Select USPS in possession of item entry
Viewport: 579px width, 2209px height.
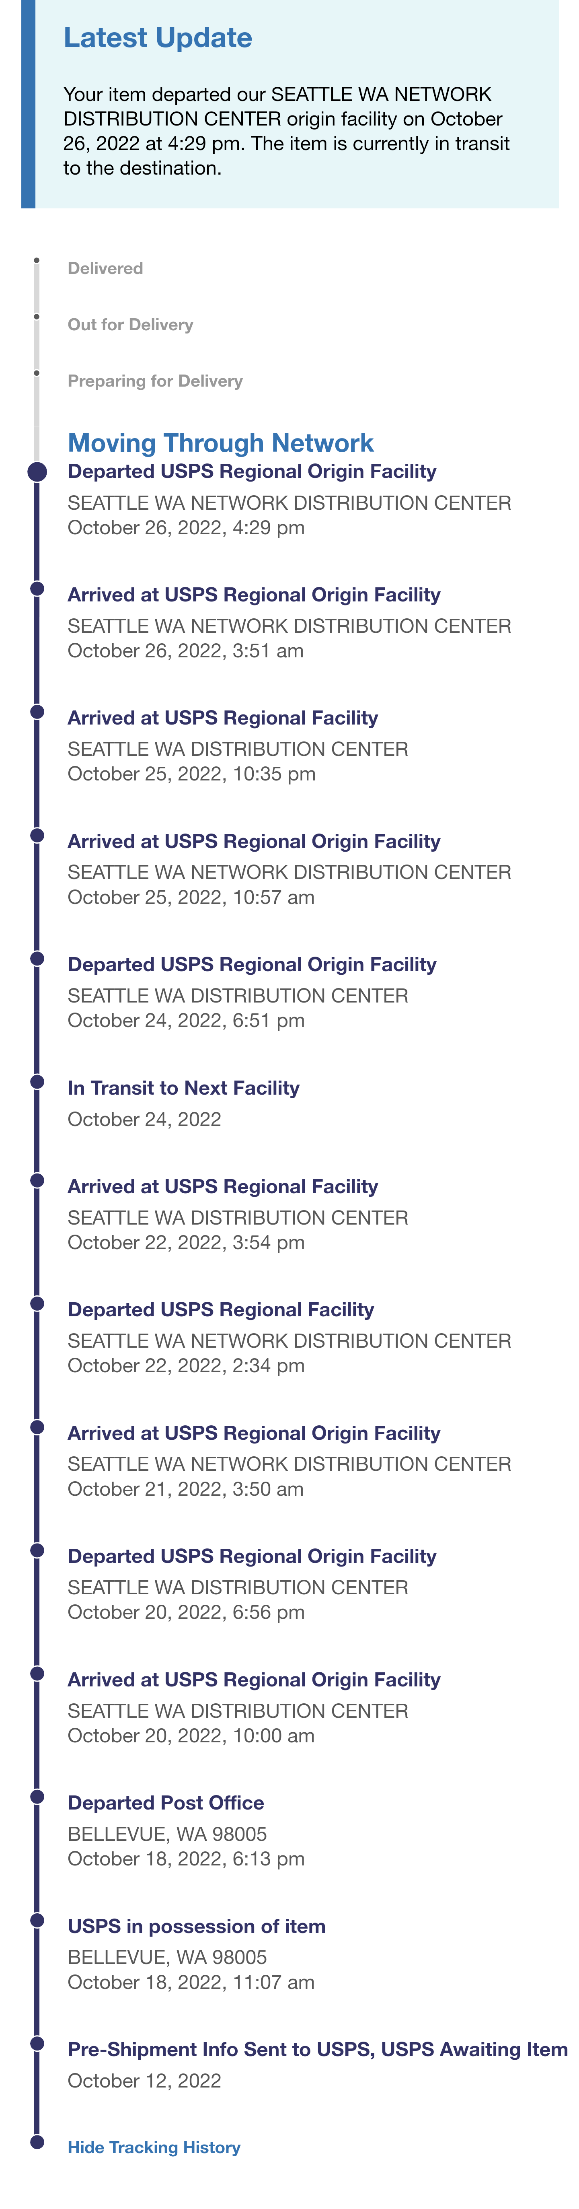[196, 1954]
